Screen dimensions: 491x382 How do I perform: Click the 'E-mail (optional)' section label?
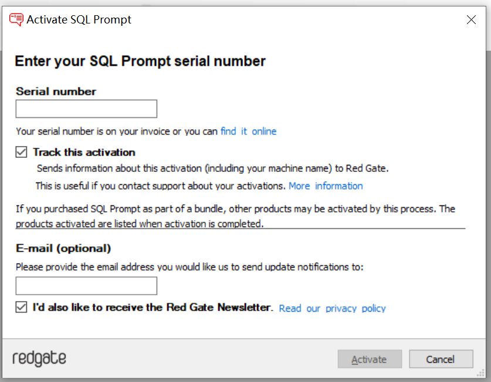[63, 248]
